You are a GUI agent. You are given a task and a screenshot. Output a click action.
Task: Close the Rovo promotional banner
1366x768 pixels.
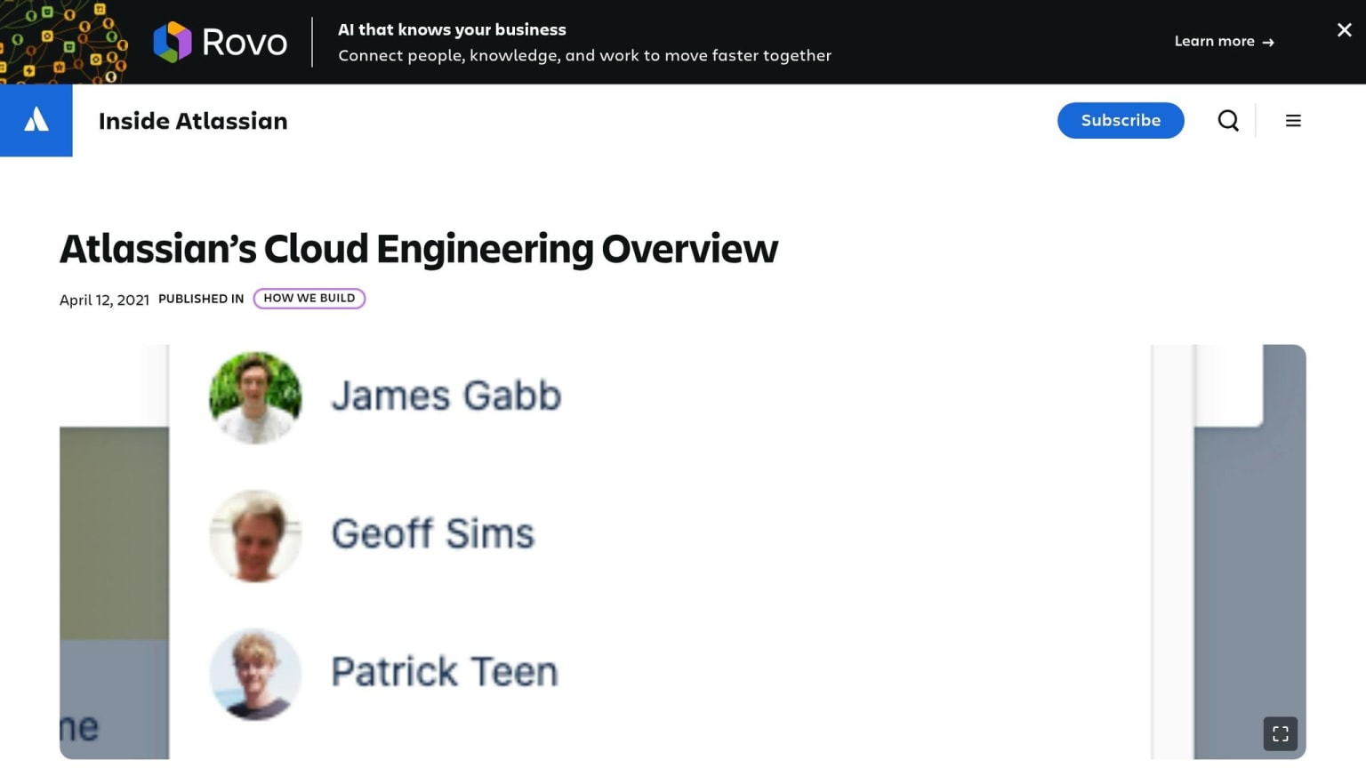point(1344,30)
